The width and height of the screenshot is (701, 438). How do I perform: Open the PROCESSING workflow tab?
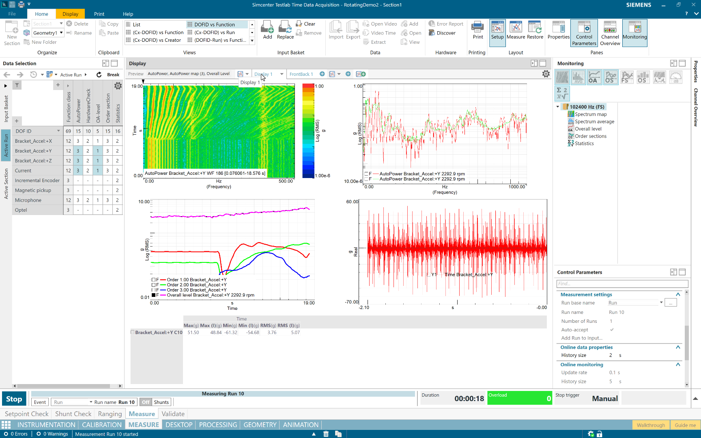(x=218, y=425)
